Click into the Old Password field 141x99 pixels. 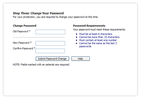(x=50, y=32)
